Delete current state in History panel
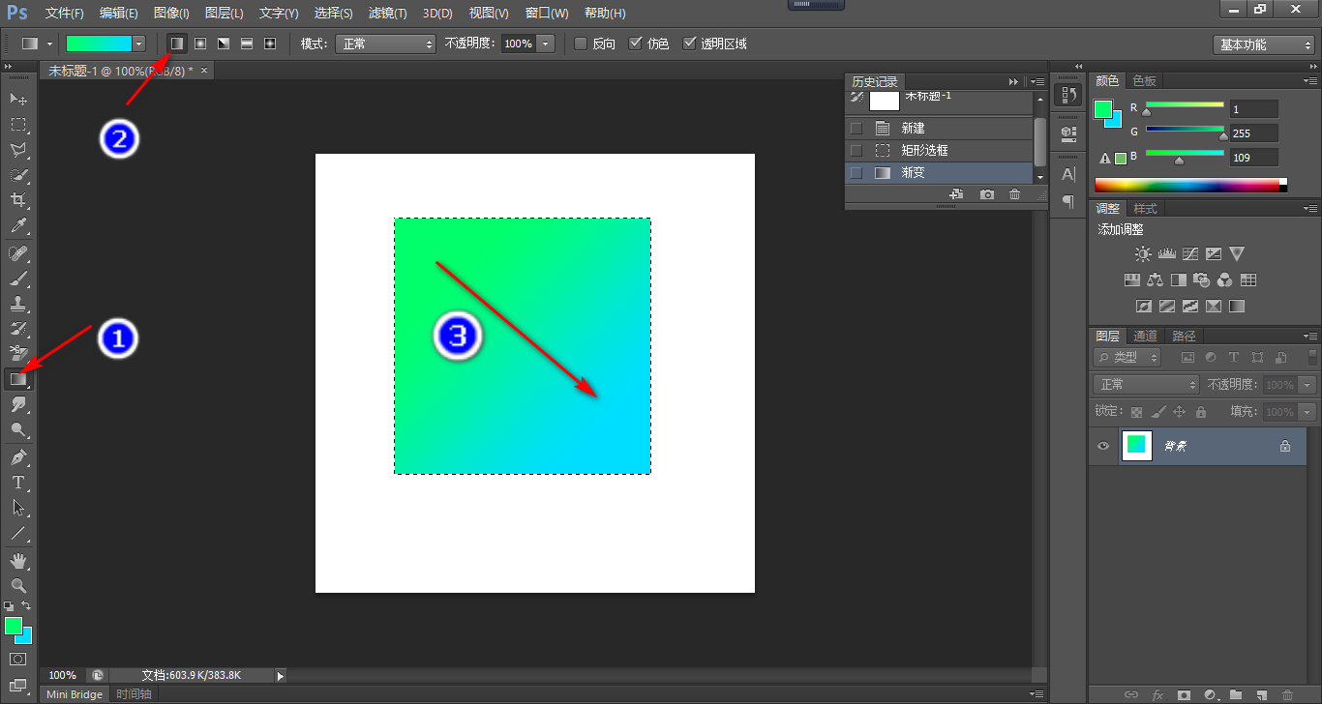This screenshot has height=704, width=1322. tap(1014, 194)
